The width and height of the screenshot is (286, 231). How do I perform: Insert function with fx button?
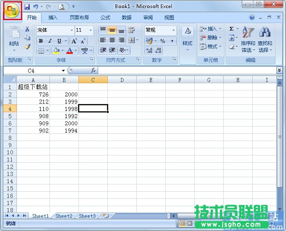point(93,70)
